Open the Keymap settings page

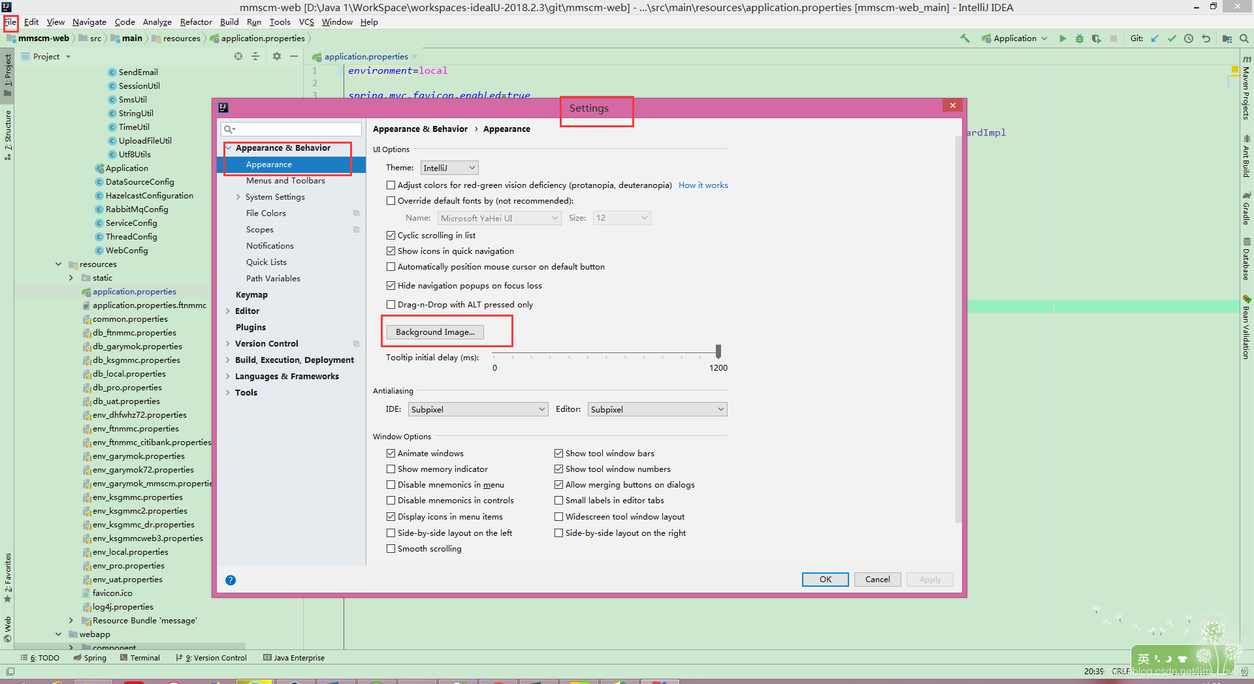251,295
